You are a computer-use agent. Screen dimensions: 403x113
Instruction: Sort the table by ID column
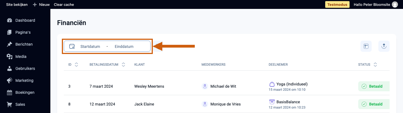(x=76, y=65)
